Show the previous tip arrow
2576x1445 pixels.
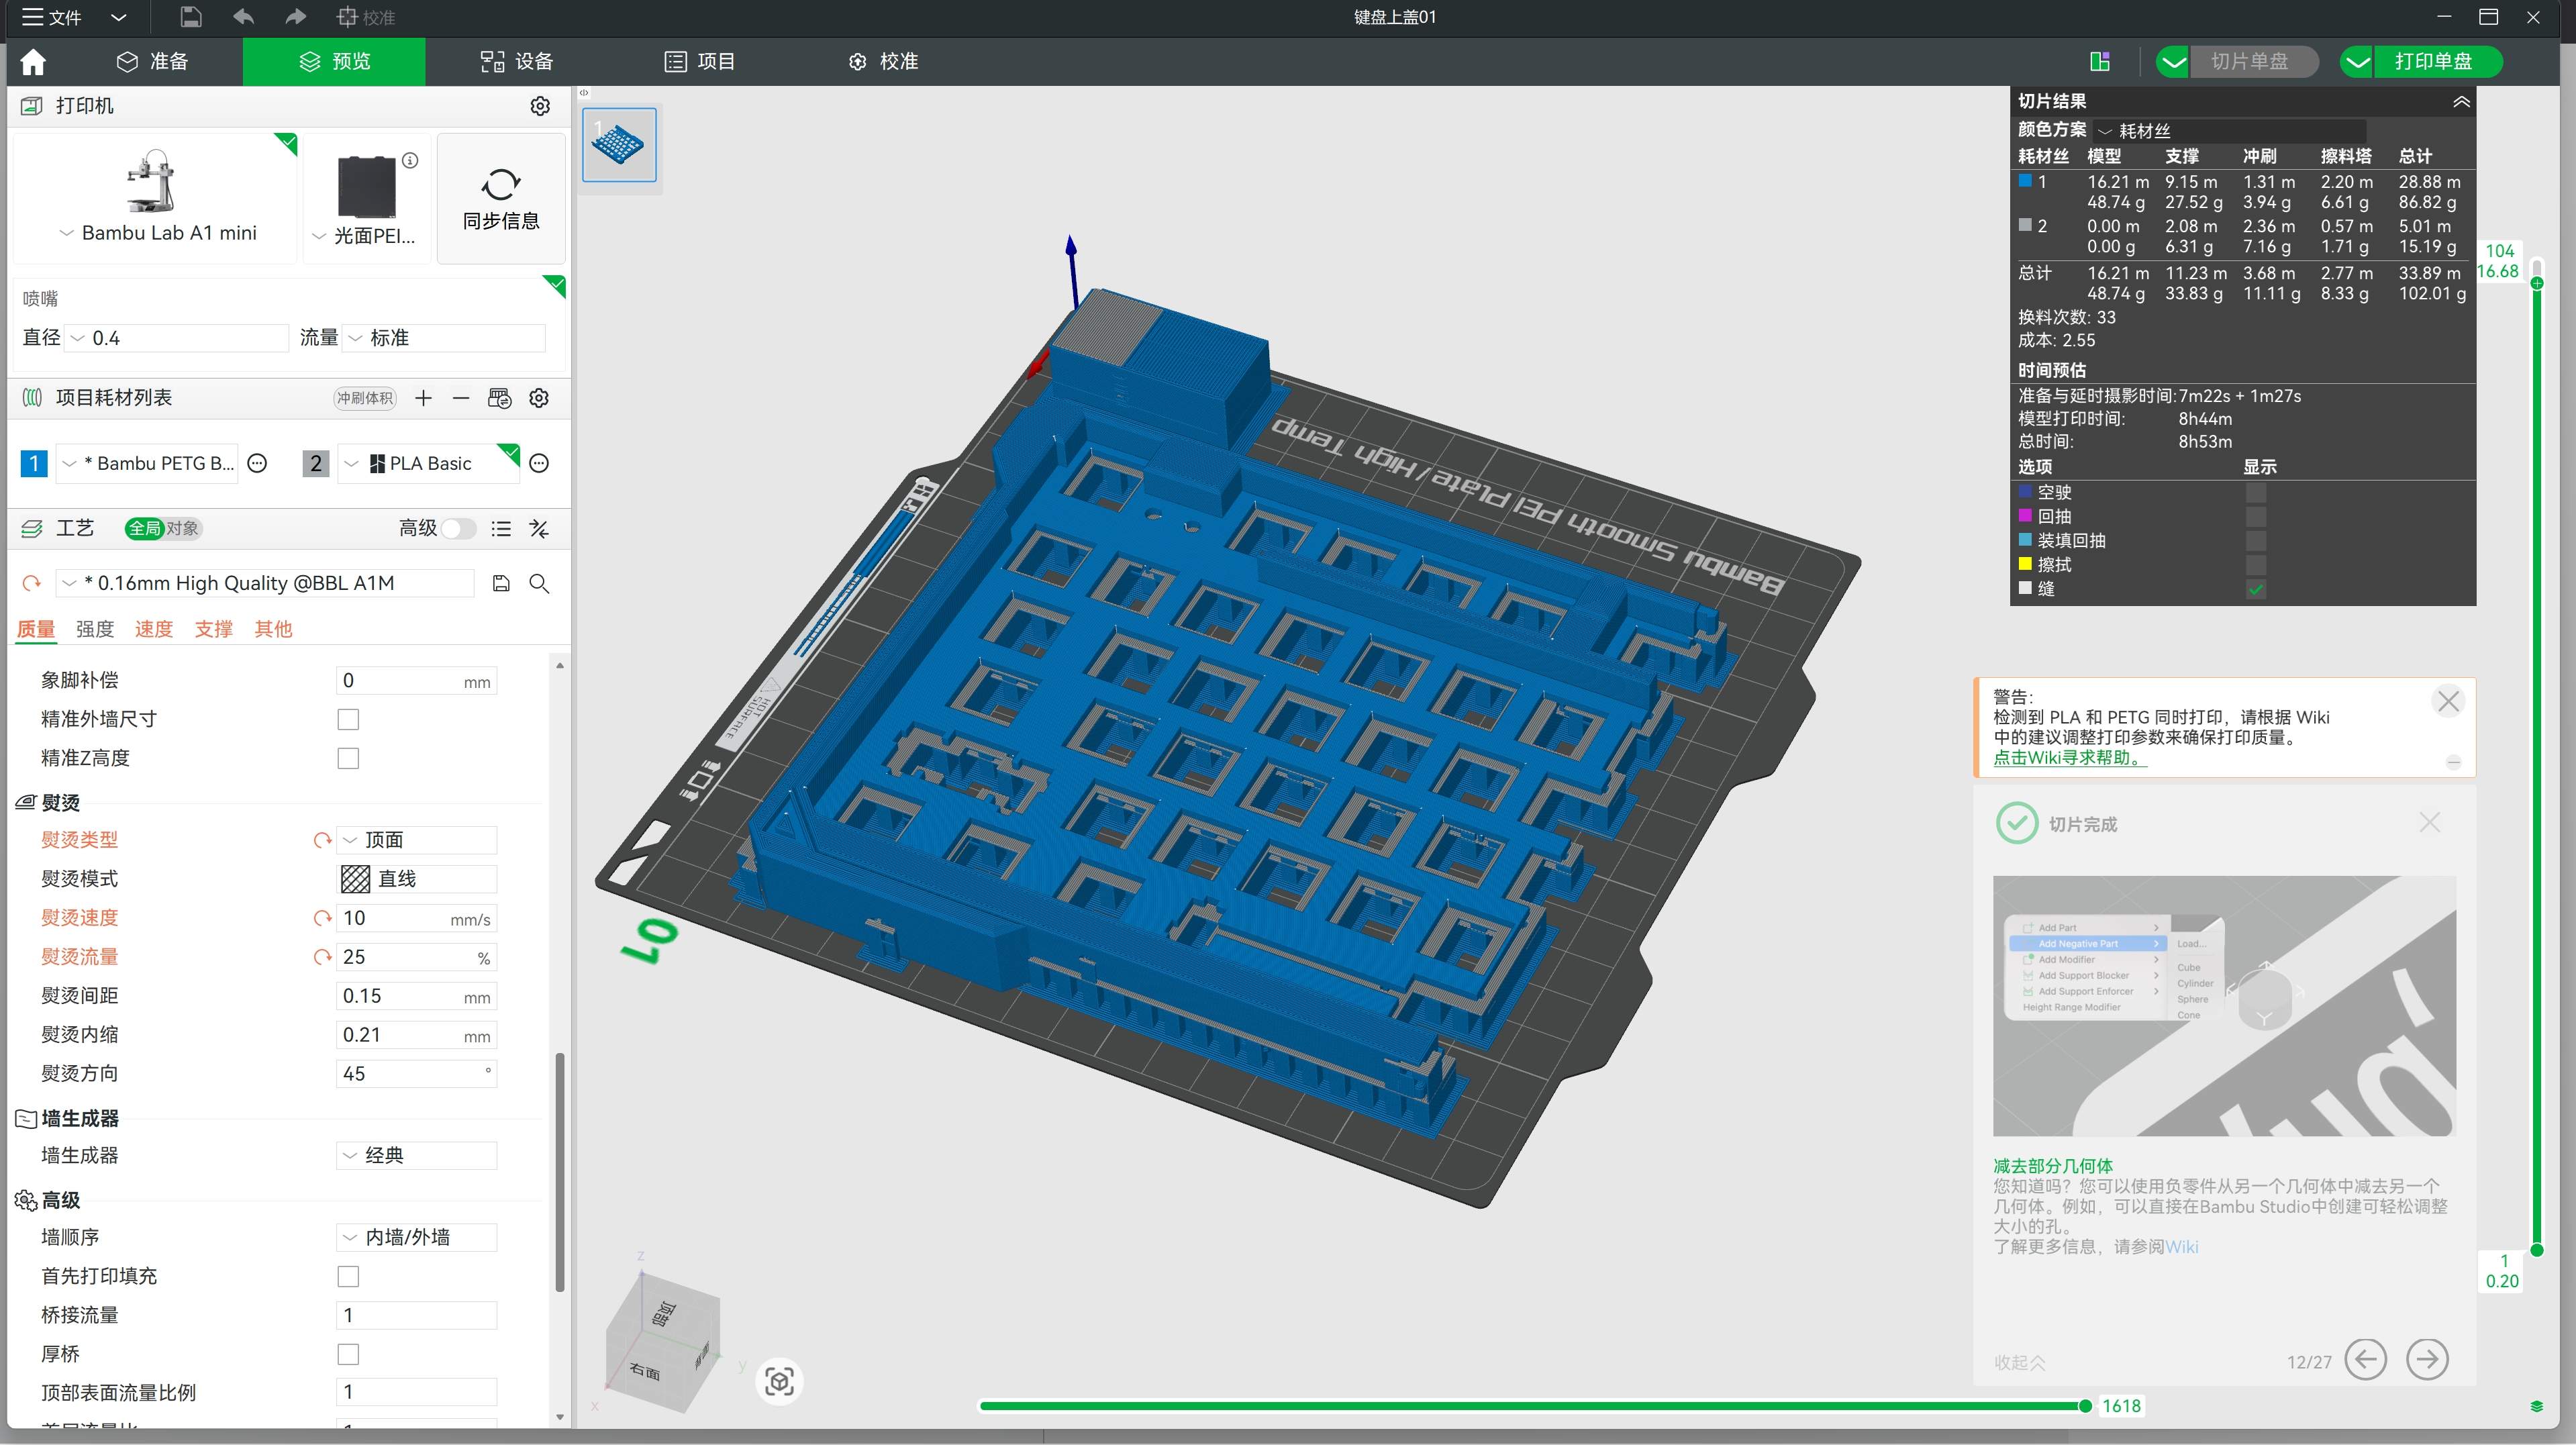(x=2366, y=1360)
